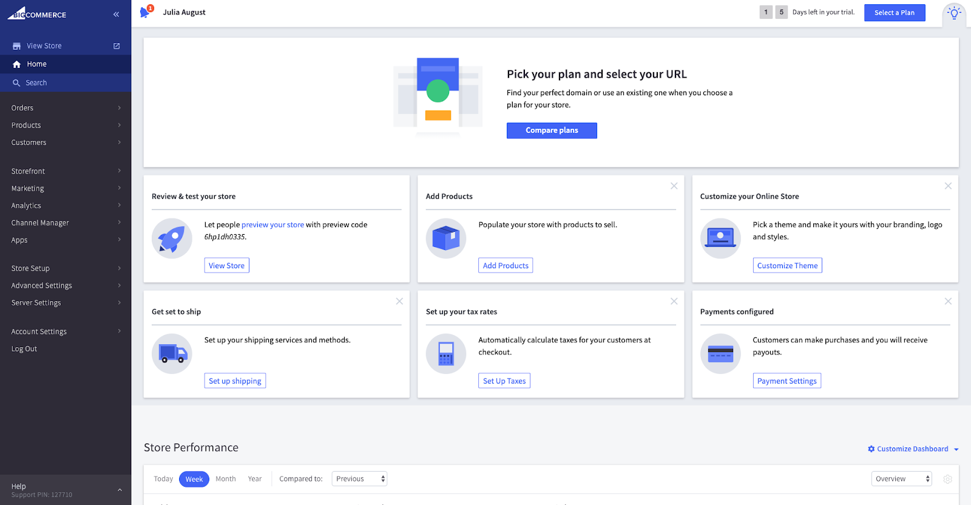Switch to the Today tab
This screenshot has height=505, width=971.
(163, 479)
